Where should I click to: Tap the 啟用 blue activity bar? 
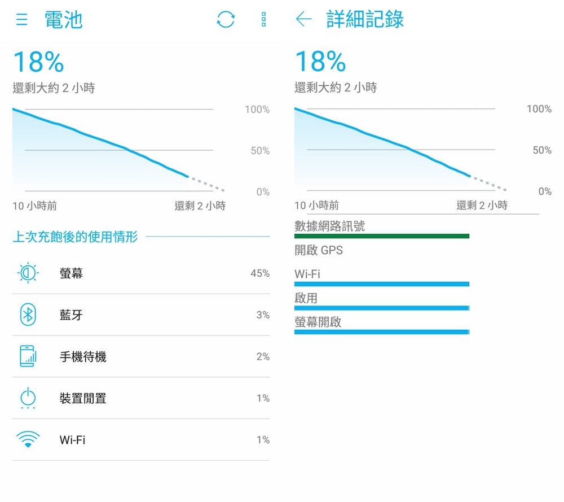click(381, 308)
